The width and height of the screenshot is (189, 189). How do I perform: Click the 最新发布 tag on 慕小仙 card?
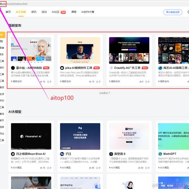(x=16, y=81)
